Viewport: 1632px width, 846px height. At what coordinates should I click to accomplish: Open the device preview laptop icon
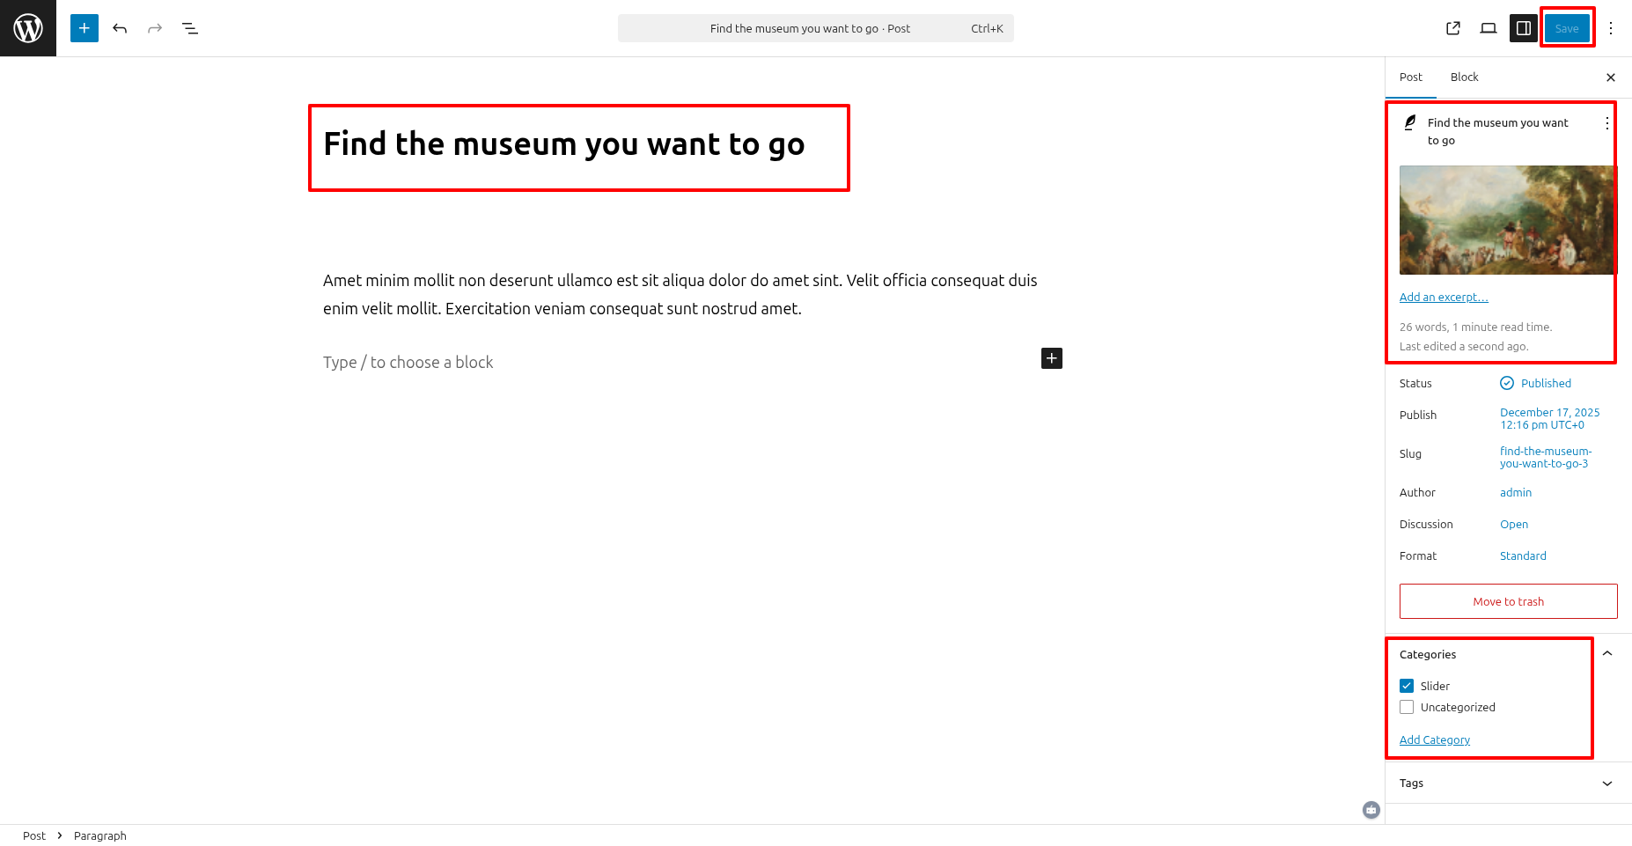1489,28
